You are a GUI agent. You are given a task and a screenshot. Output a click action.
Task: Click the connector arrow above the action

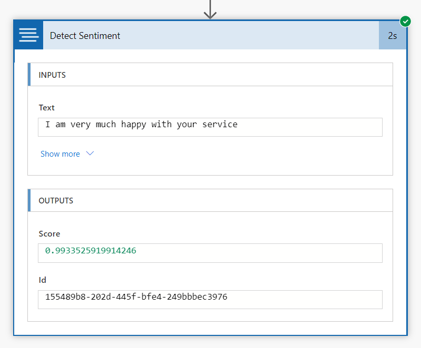[210, 9]
